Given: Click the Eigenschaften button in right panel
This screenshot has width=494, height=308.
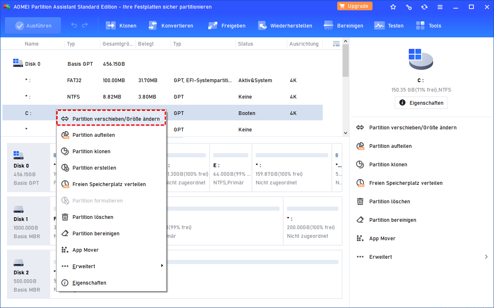Looking at the screenshot, I should [x=421, y=103].
